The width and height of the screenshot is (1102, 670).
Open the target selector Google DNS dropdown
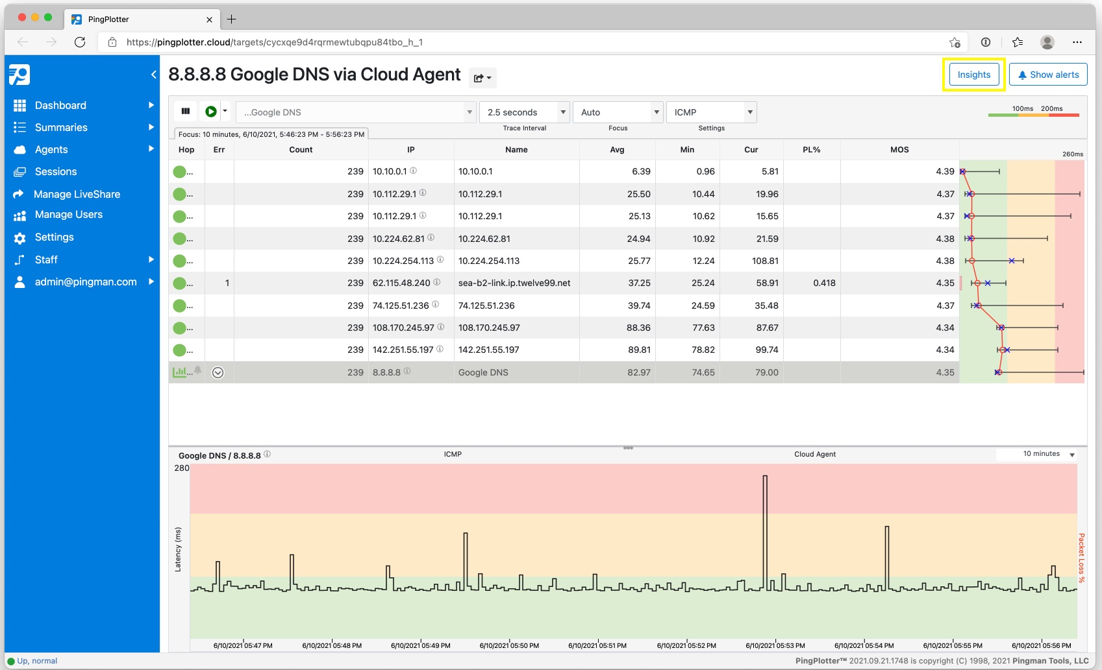pos(356,112)
